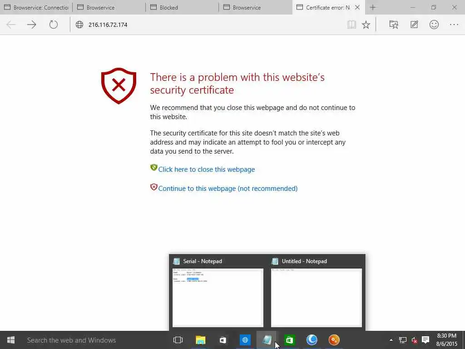The height and width of the screenshot is (349, 465).
Task: Make a Web Note pencil icon
Action: (x=414, y=25)
